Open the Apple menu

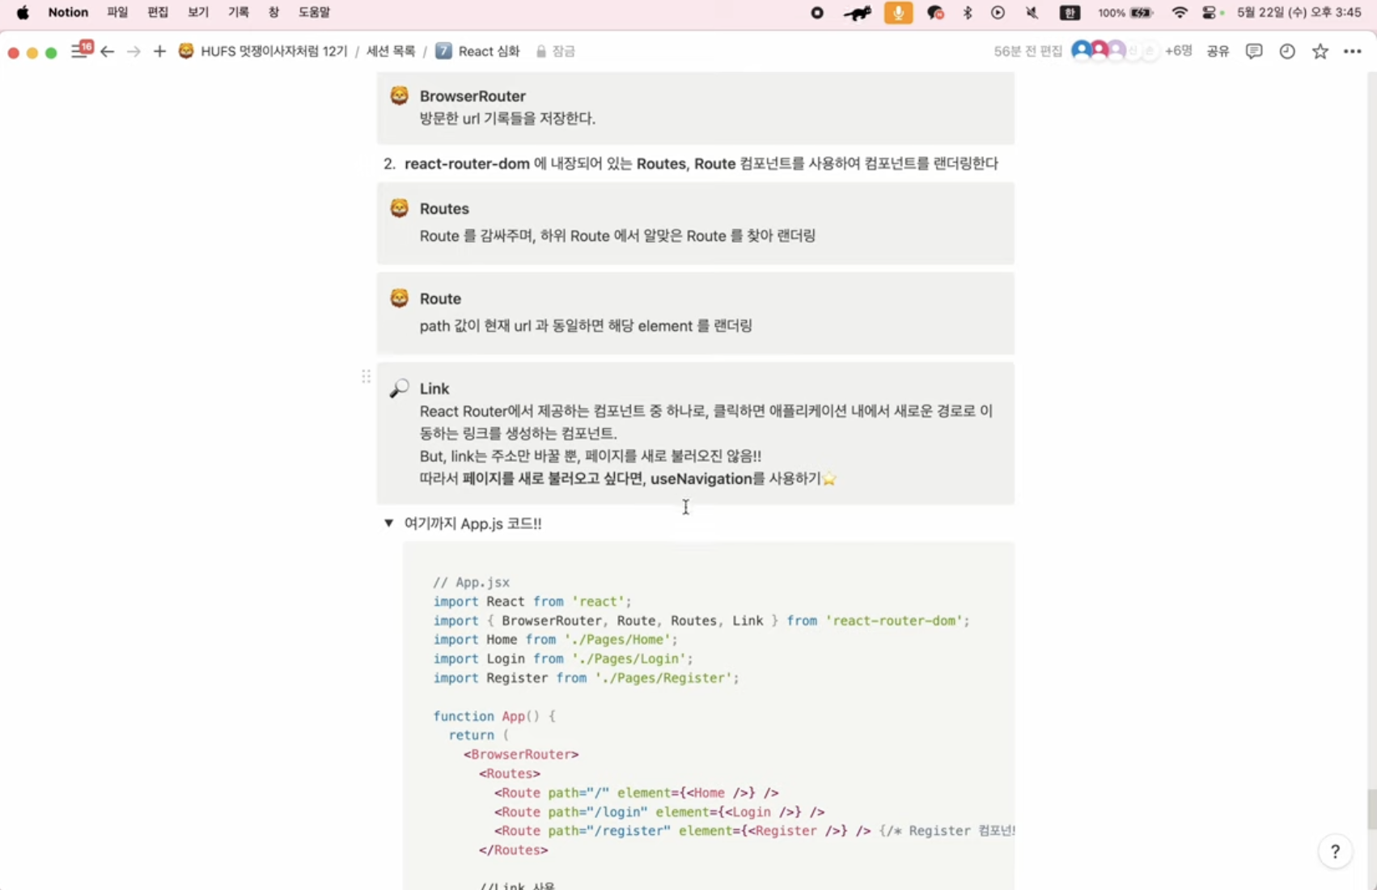pos(23,12)
